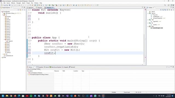The height and width of the screenshot is (98, 175).
Task: Click the editor horizontal scrollbar
Action: tap(87, 65)
